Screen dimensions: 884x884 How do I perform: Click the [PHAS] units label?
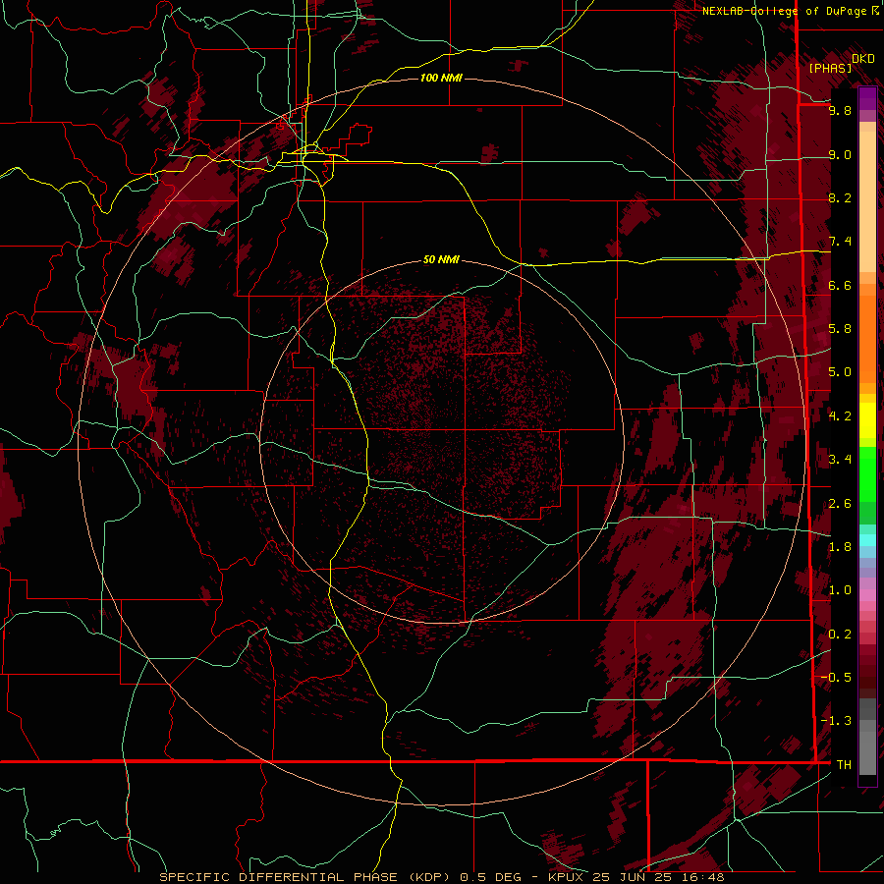[x=830, y=68]
